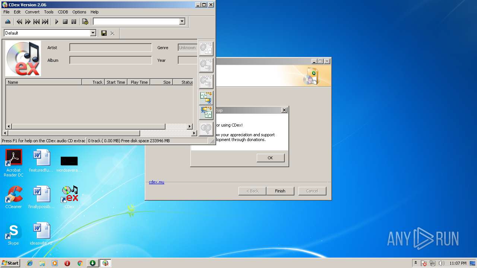Click the track list horizontal scrollbar thumb
This screenshot has height=268, width=477.
(x=88, y=127)
